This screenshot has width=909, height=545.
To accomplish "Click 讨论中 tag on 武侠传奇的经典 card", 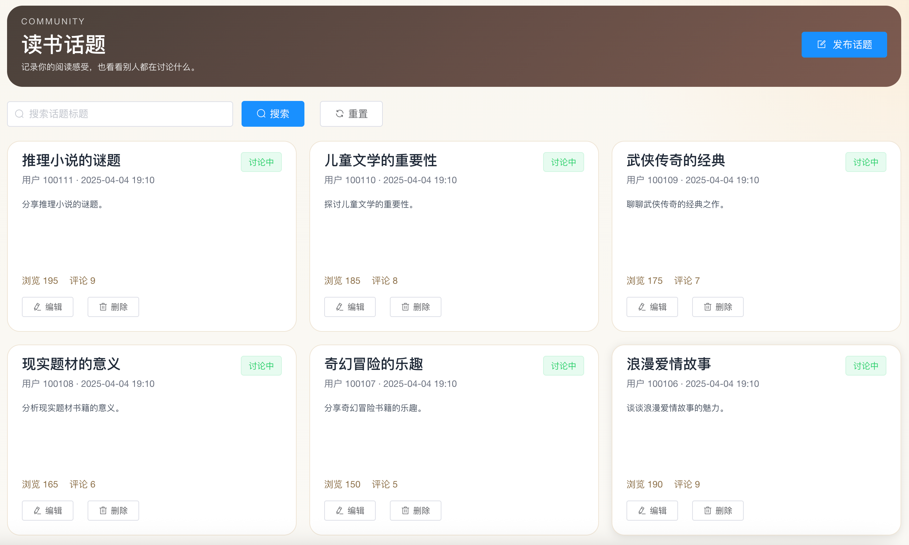I will point(865,162).
